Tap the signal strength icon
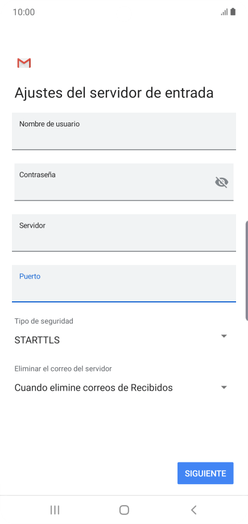Image resolution: width=248 pixels, height=524 pixels. (x=224, y=13)
